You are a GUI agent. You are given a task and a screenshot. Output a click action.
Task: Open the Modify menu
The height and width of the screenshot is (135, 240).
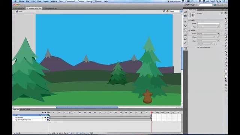pyautogui.click(x=54, y=1)
